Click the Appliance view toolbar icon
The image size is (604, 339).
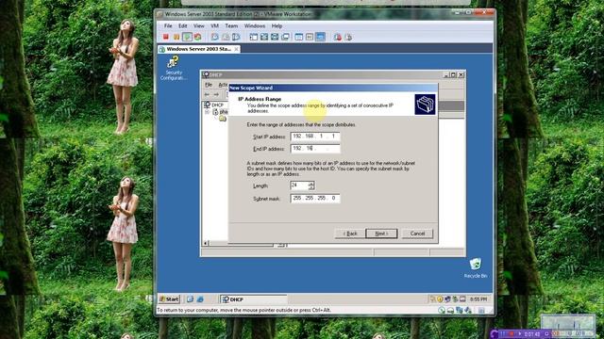coord(310,37)
